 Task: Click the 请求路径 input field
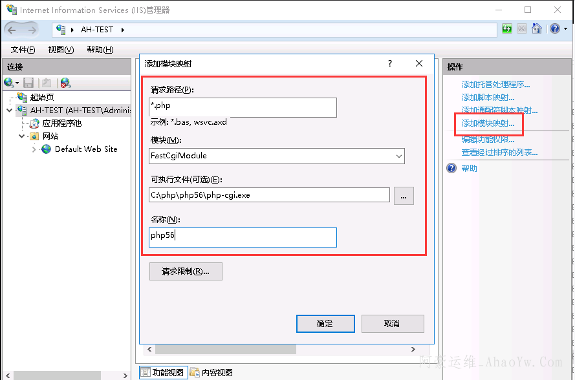click(243, 107)
